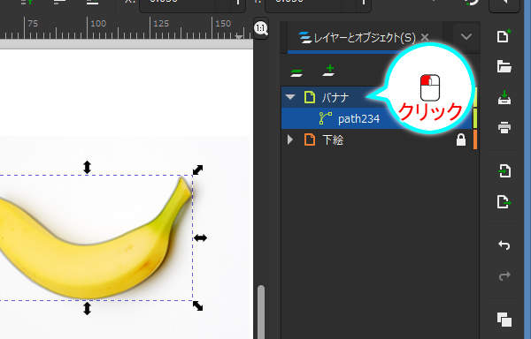Click the orange 下絵 layer page icon

pos(310,139)
